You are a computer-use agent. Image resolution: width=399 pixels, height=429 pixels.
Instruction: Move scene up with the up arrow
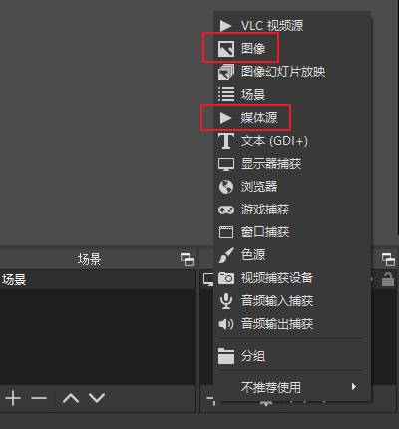point(71,398)
